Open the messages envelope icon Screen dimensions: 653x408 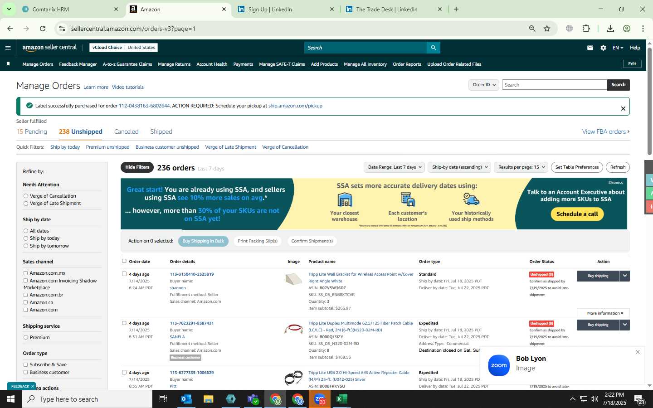[x=590, y=48]
